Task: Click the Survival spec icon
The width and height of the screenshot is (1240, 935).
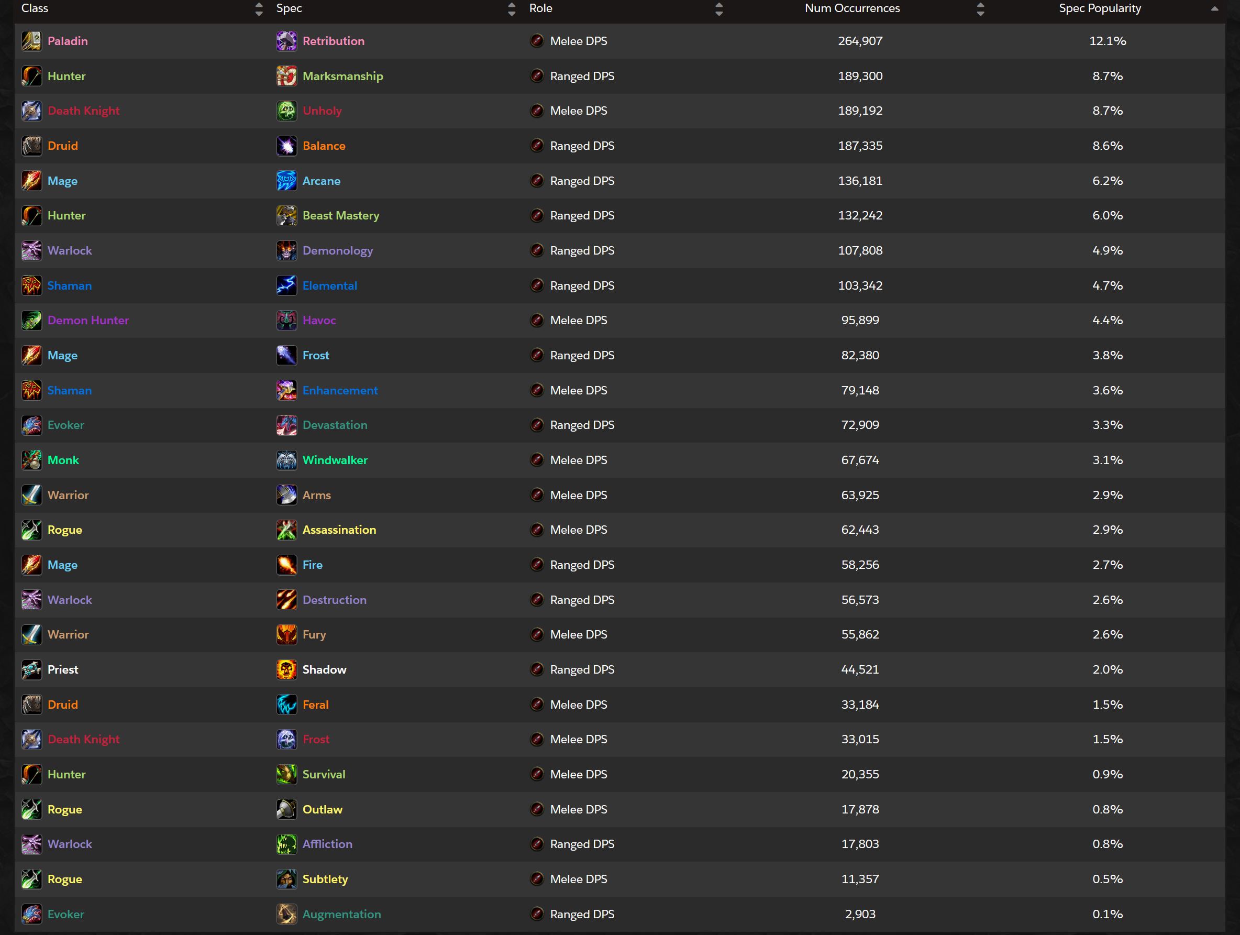Action: [286, 774]
